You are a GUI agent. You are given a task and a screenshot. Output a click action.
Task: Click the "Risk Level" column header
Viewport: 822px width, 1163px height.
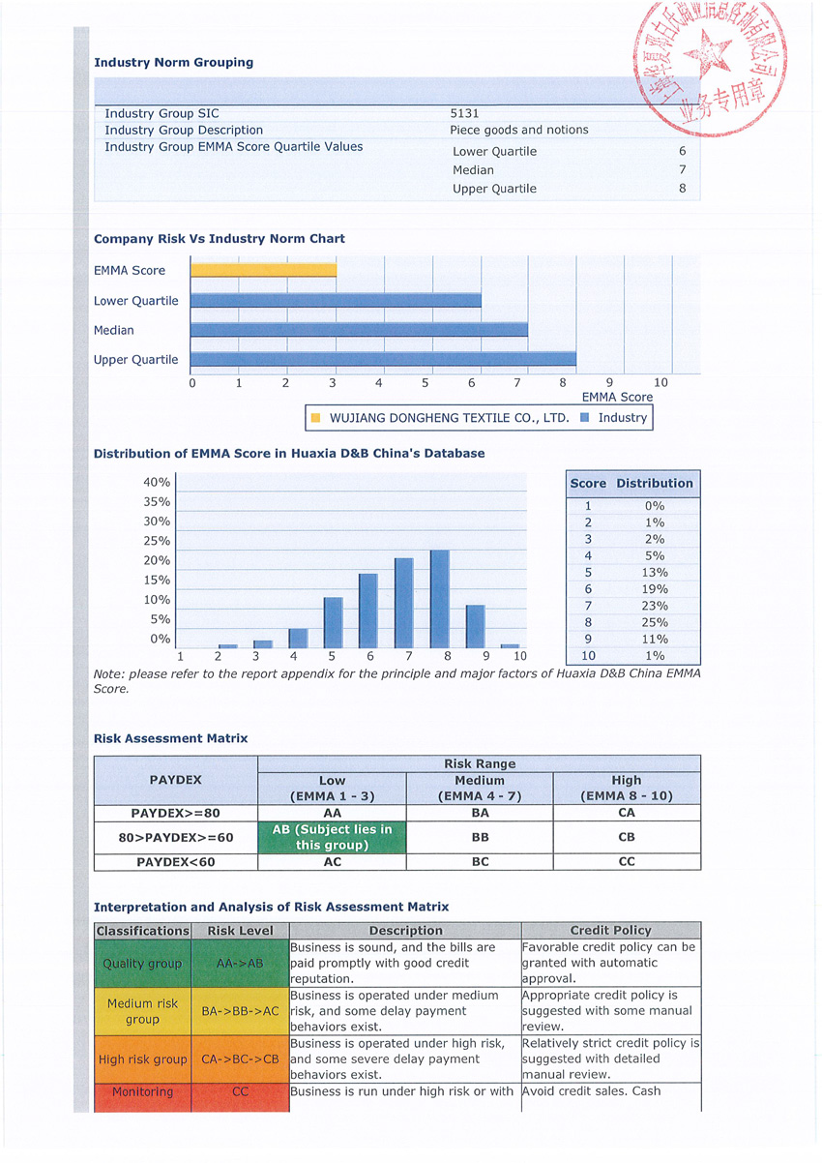click(x=240, y=931)
